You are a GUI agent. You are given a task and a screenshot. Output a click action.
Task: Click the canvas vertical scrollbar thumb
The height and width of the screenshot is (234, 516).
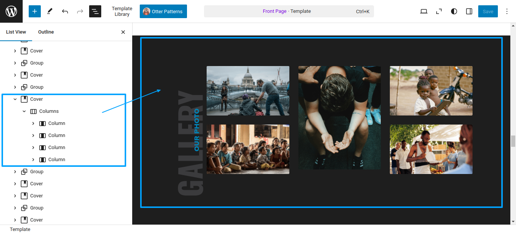513,141
